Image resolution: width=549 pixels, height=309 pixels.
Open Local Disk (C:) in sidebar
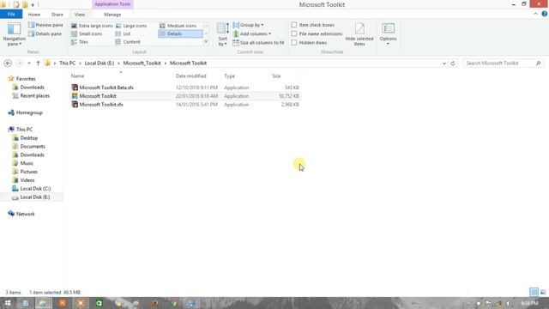[35, 189]
